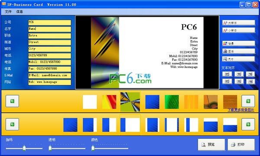Select the plain white background thumbnail
The image size is (260, 156).
point(90,102)
